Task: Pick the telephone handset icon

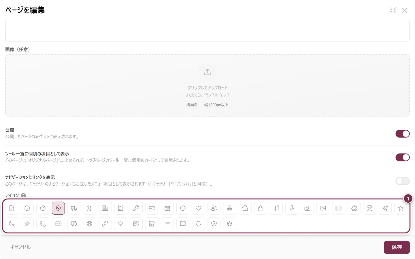Action: click(x=43, y=224)
